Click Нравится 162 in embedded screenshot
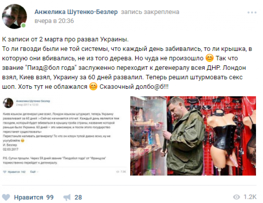This screenshot has width=263, height=203. tap(14, 172)
